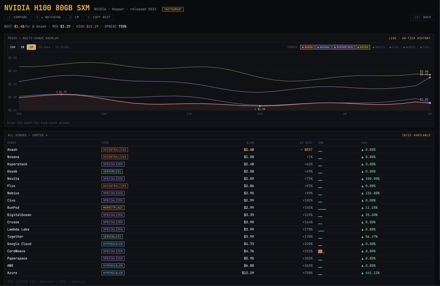This screenshot has height=286, width=440.
Task: Select the Crusoe venue name
Action: tap(13, 222)
